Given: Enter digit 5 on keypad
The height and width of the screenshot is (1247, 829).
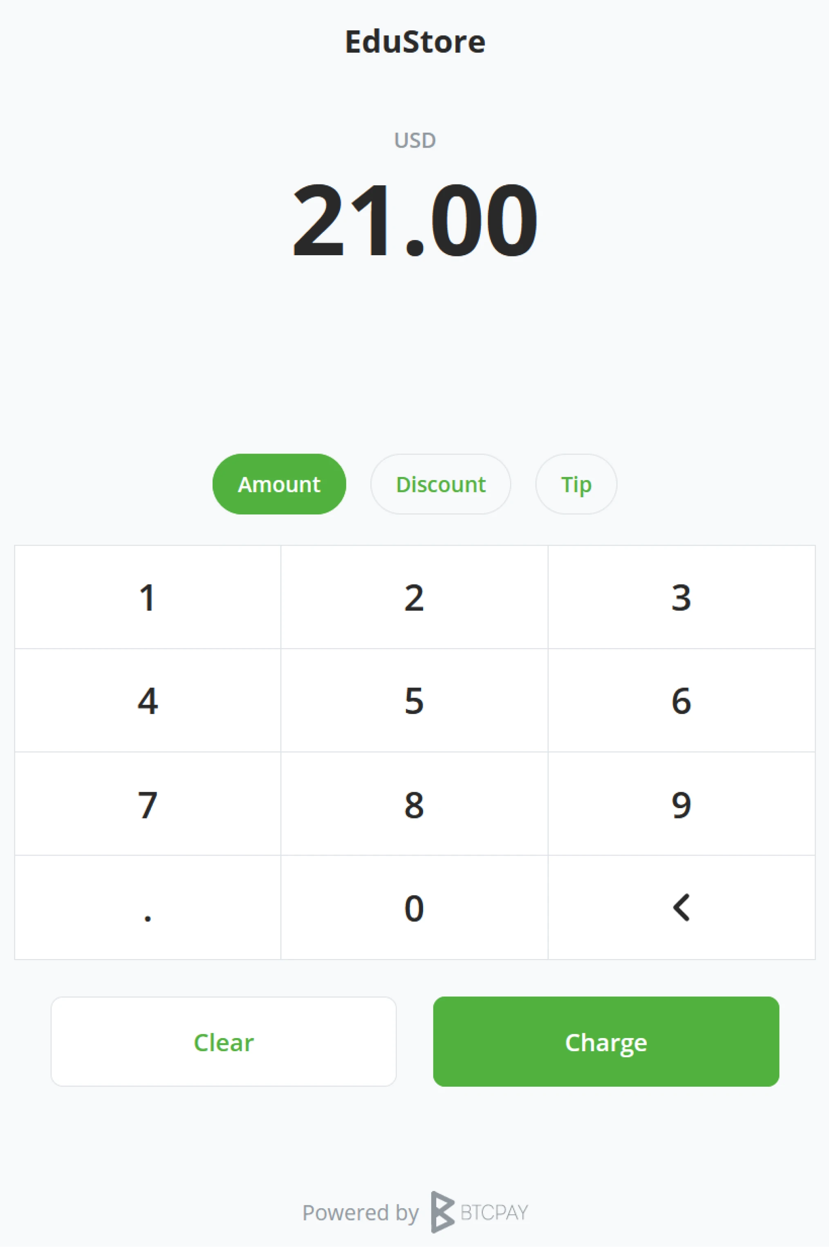Looking at the screenshot, I should 414,700.
